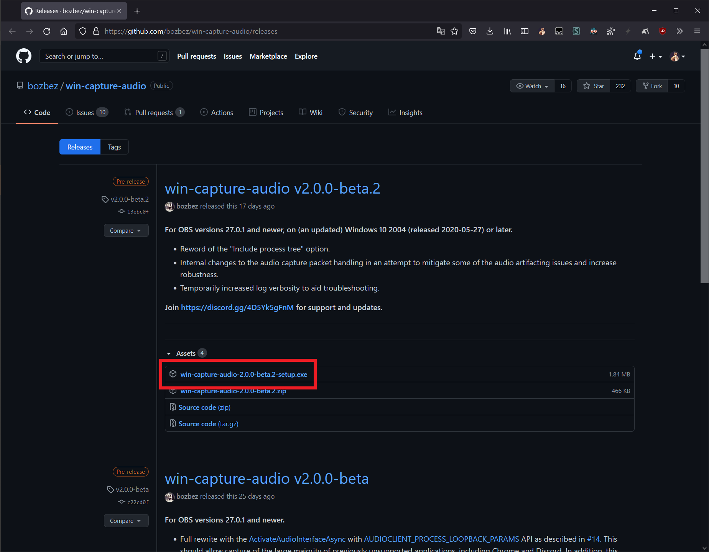Open the commit 13ebc0f via its commit icon
The image size is (709, 552).
tap(121, 211)
